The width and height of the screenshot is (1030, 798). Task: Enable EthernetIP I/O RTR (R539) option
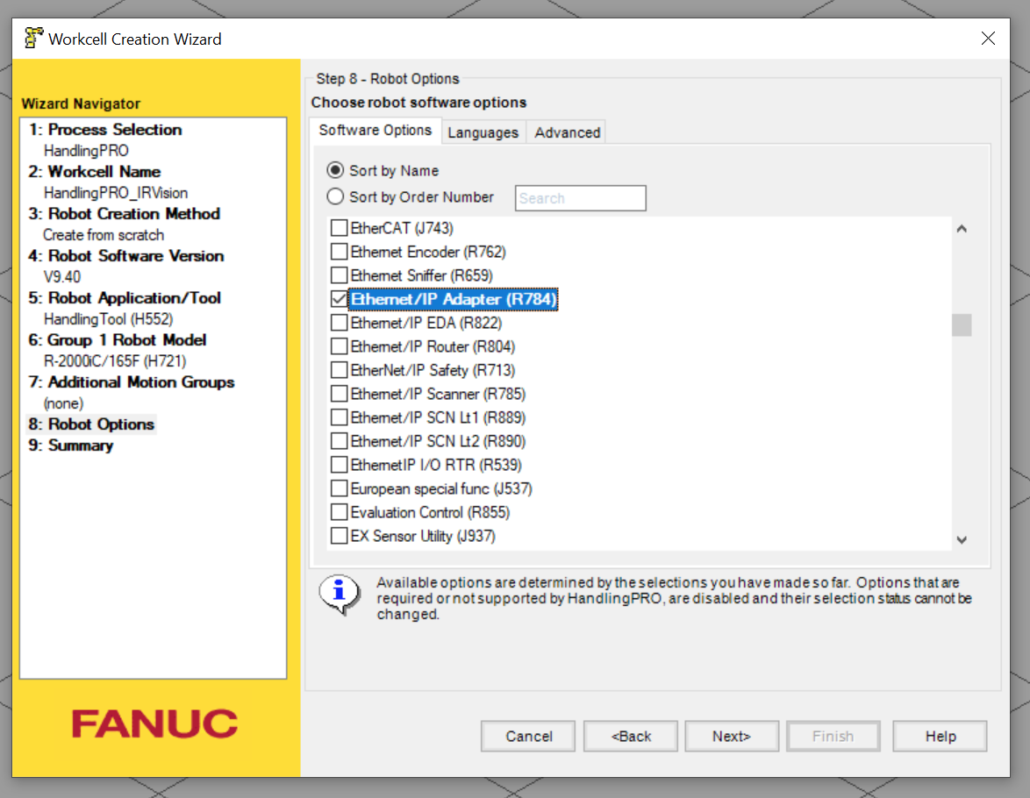339,465
